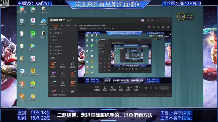Click the user avatar in title bar

pos(143,20)
